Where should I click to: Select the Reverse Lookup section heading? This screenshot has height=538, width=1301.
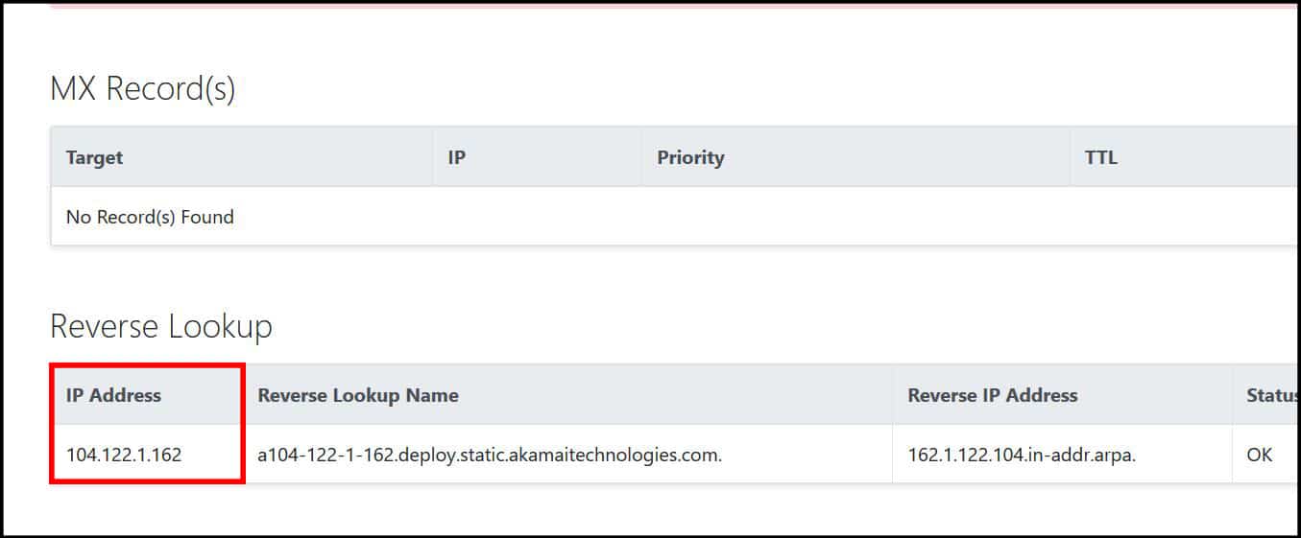pos(161,327)
